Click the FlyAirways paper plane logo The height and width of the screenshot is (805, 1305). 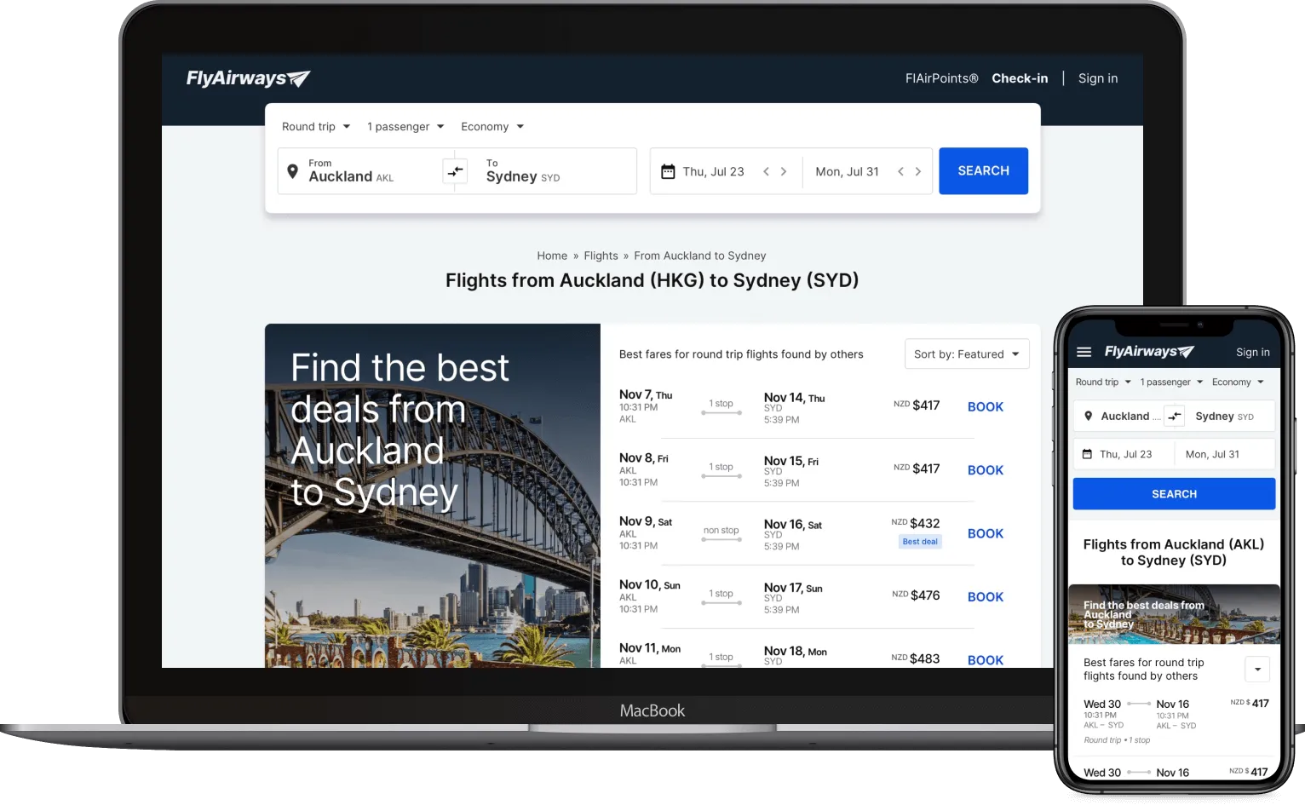[297, 77]
